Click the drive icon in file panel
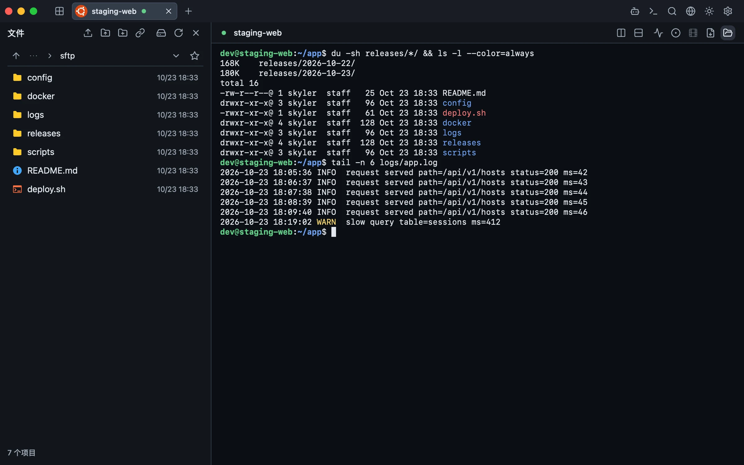This screenshot has height=465, width=744. point(161,33)
